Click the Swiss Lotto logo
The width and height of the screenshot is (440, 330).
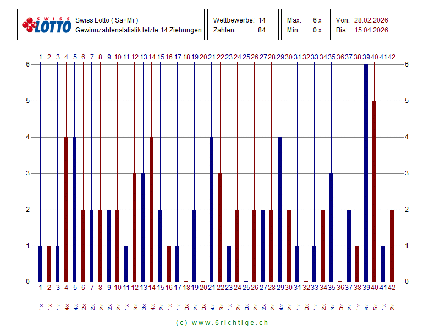coord(47,25)
